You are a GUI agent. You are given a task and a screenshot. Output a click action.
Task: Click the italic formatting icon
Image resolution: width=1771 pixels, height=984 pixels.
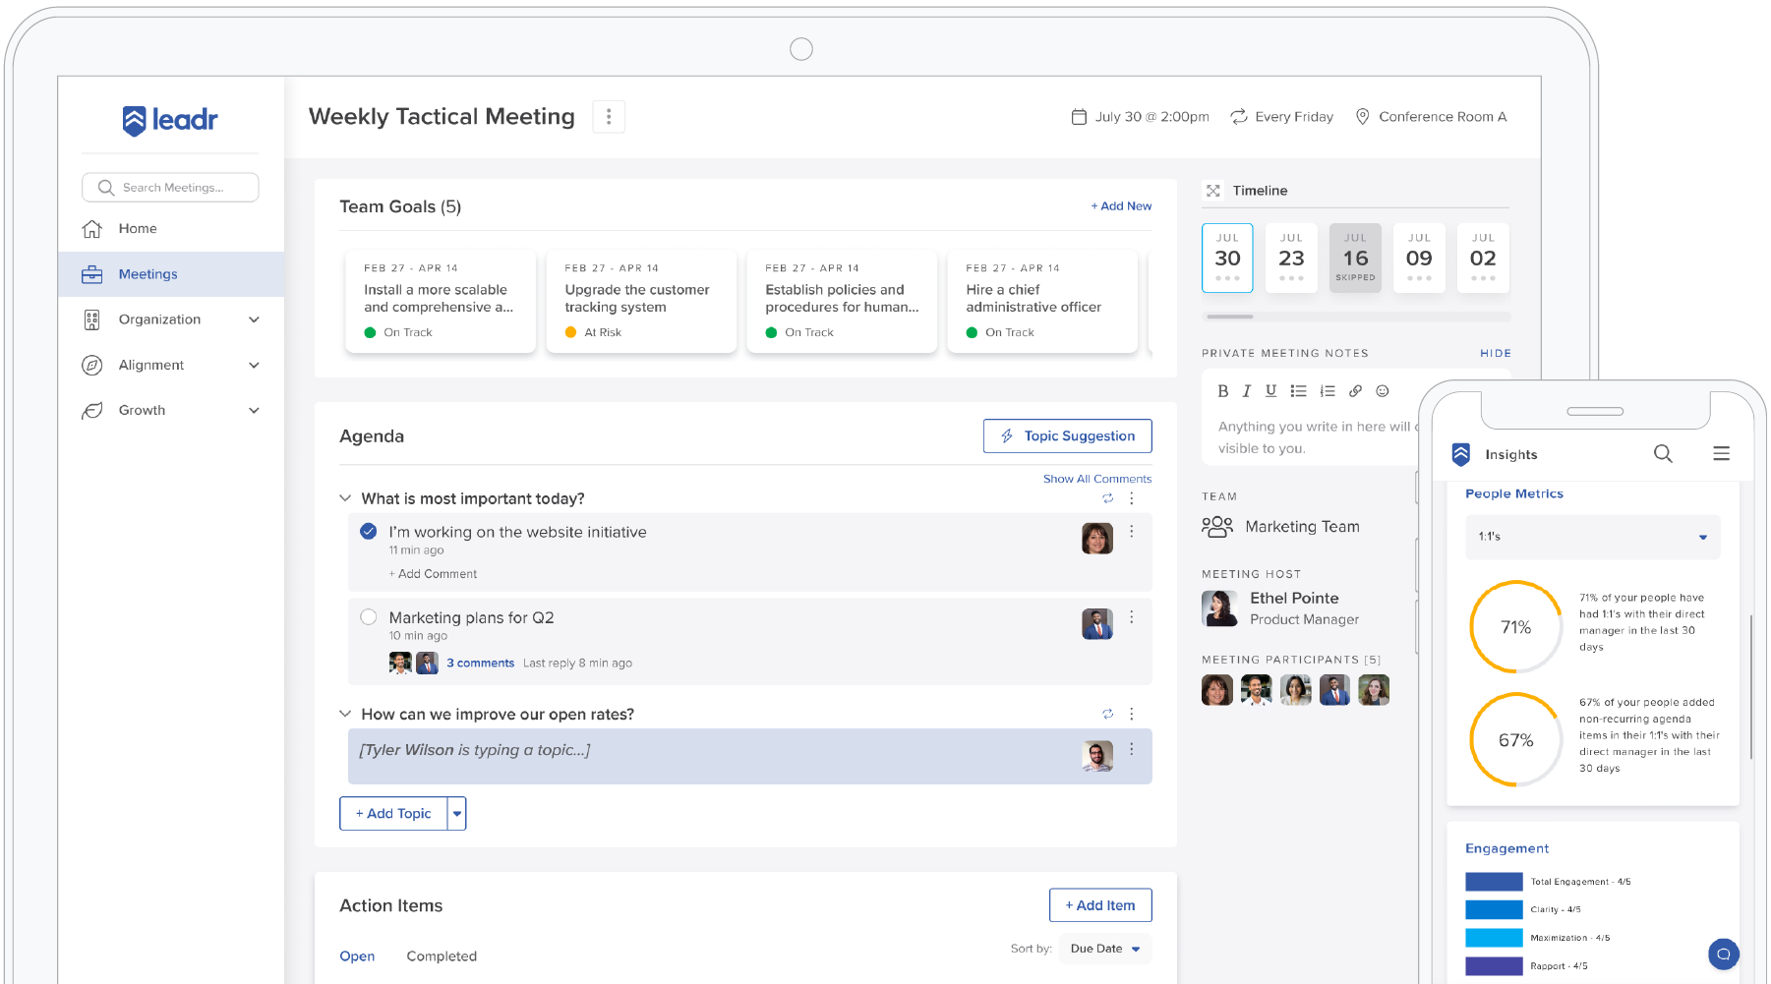point(1247,391)
